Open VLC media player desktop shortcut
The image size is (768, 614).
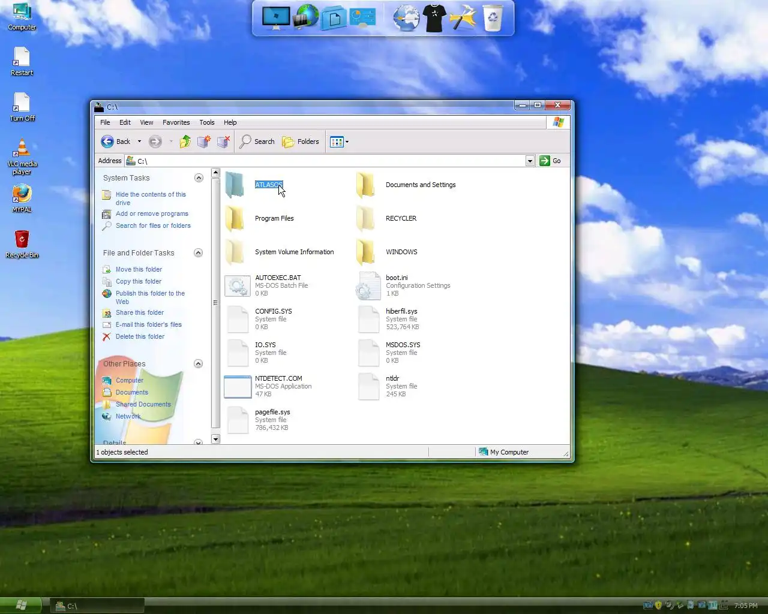click(22, 157)
